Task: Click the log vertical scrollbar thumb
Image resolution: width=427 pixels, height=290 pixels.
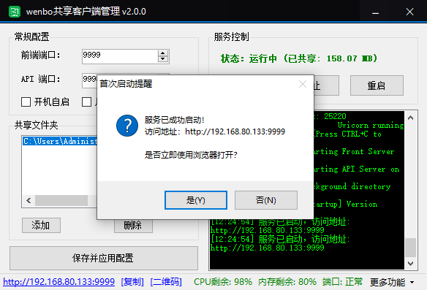Action: (x=411, y=248)
